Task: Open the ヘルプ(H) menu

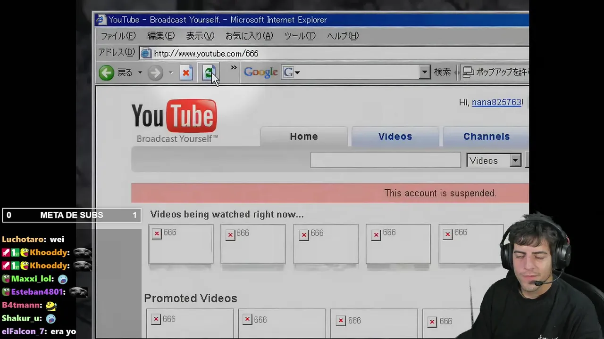Action: coord(343,36)
